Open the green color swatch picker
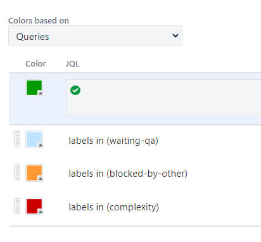This screenshot has width=261, height=242. (x=34, y=88)
